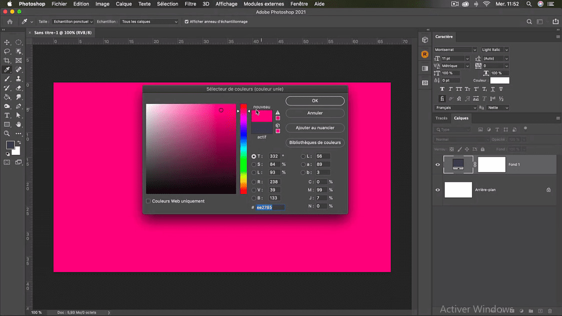Viewport: 562px width, 316px height.
Task: Click the hex color field ee2785
Action: pyautogui.click(x=270, y=207)
